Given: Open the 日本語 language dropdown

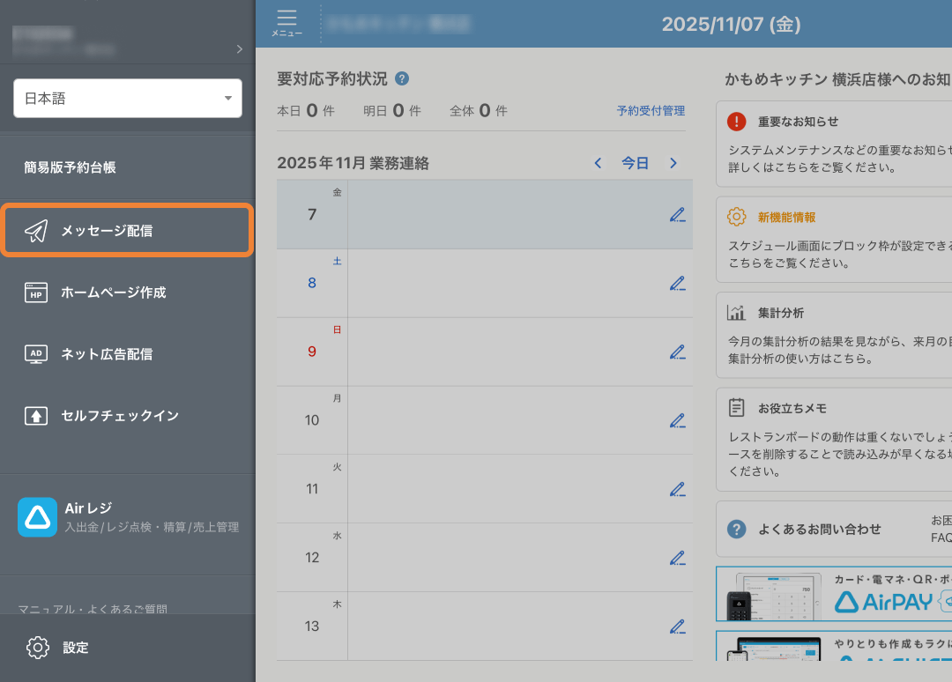Looking at the screenshot, I should click(128, 99).
